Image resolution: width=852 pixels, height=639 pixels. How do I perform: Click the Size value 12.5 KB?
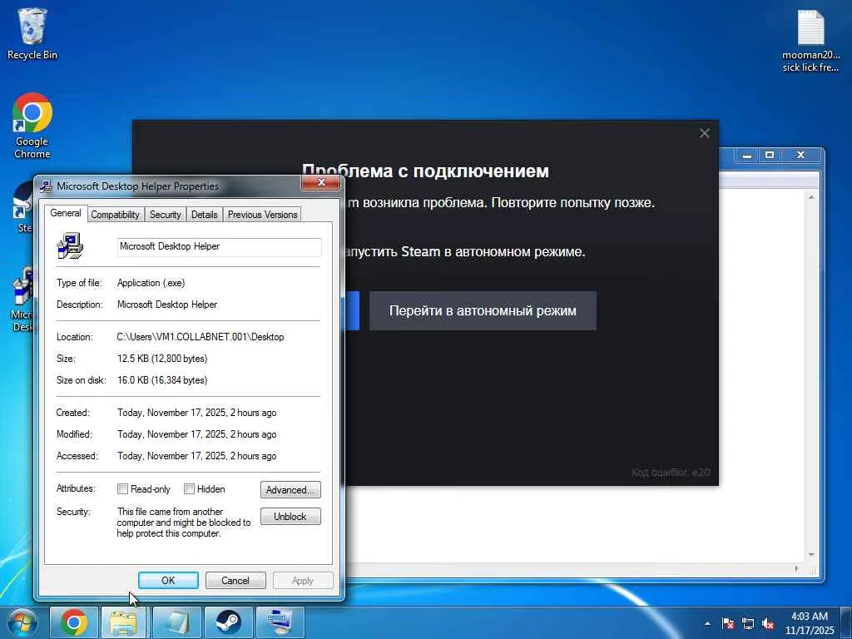(162, 359)
